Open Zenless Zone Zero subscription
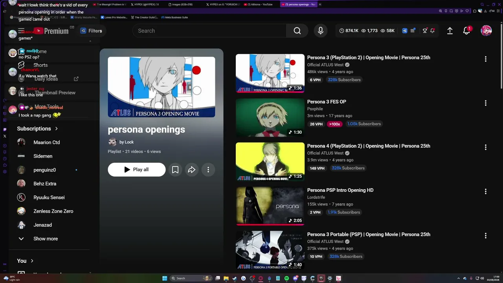This screenshot has height=283, width=503. coord(53,211)
